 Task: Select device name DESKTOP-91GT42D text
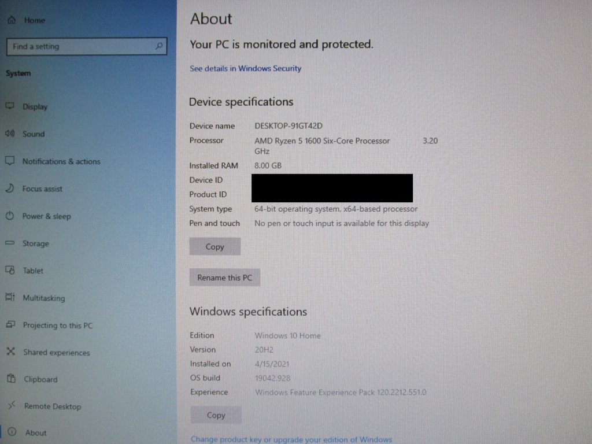288,125
